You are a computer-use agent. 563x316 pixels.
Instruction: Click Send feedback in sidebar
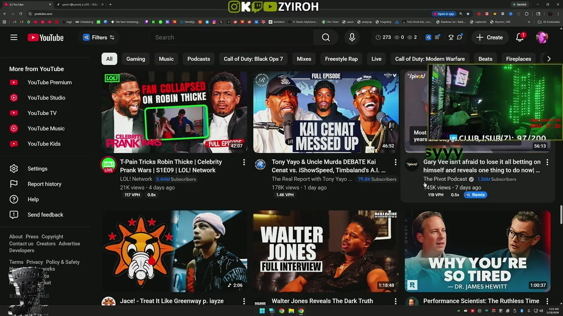(x=46, y=215)
